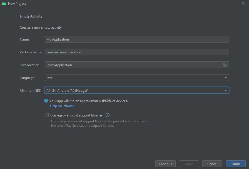Screen dimensions: 249x169
Task: Click the Cancel button
Action: pyautogui.click(x=212, y=164)
